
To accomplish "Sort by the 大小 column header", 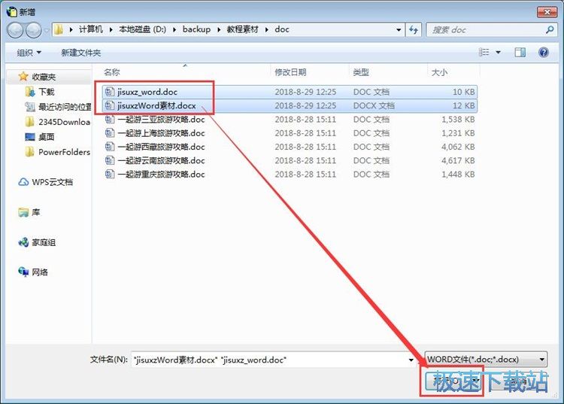I will click(439, 72).
